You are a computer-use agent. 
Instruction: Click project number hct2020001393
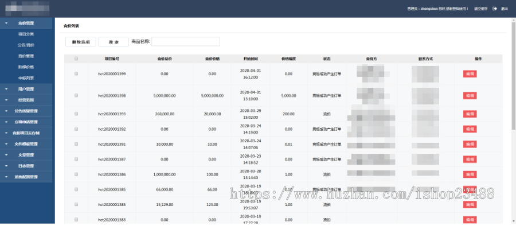112,114
